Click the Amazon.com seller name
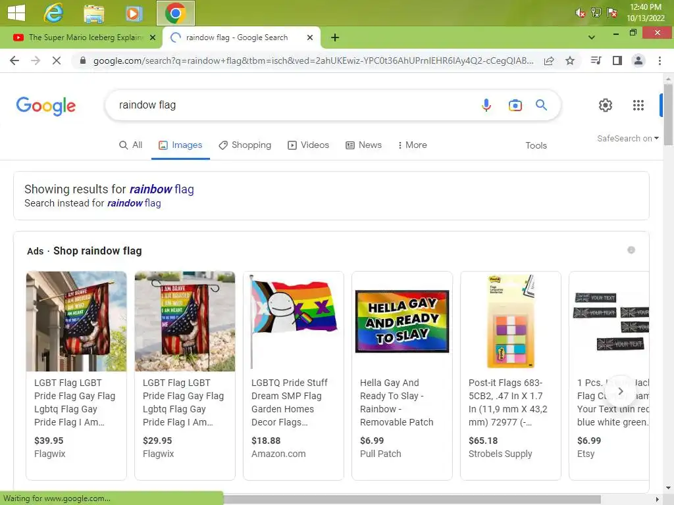 point(278,454)
